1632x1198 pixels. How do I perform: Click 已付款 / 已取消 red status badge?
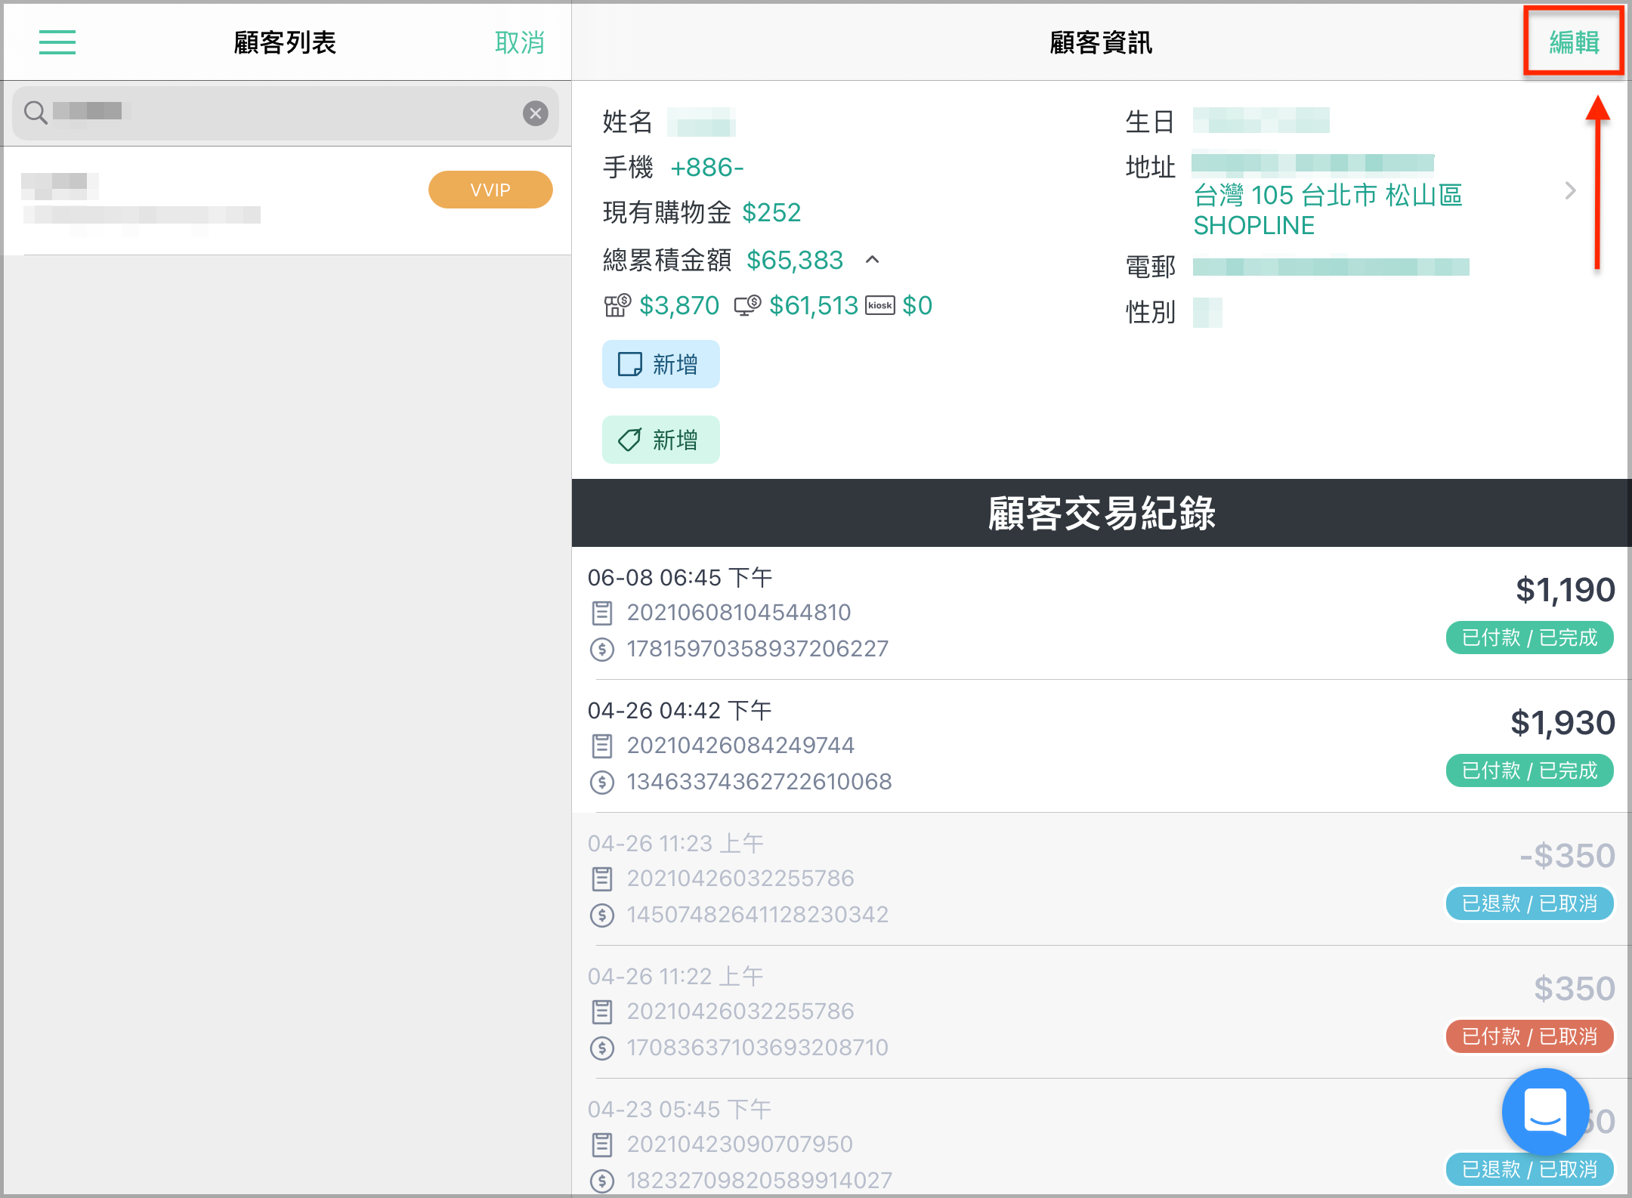pyautogui.click(x=1530, y=1036)
